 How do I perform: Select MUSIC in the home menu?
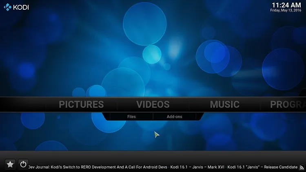(x=225, y=104)
